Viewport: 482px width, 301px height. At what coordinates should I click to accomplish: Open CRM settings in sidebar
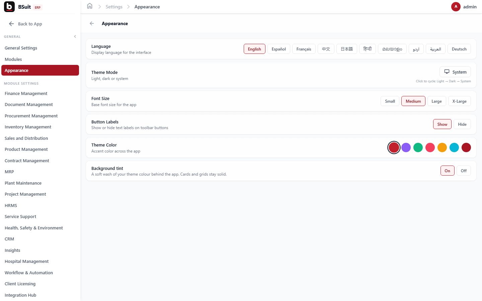(x=40, y=239)
